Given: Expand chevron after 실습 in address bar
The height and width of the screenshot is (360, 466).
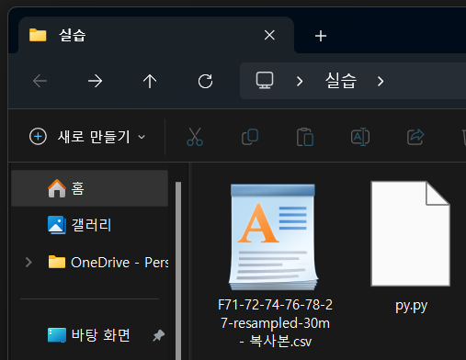Looking at the screenshot, I should [x=381, y=81].
